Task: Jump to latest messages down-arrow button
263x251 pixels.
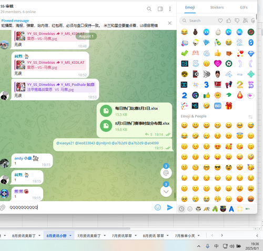Action: point(166,191)
